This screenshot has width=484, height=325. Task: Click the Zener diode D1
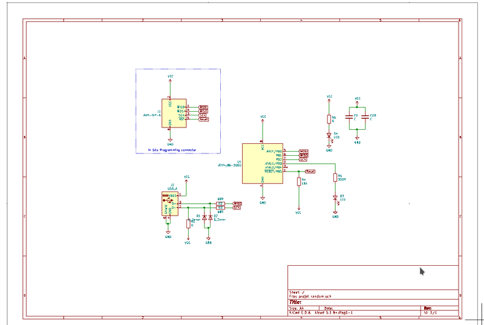tap(204, 217)
